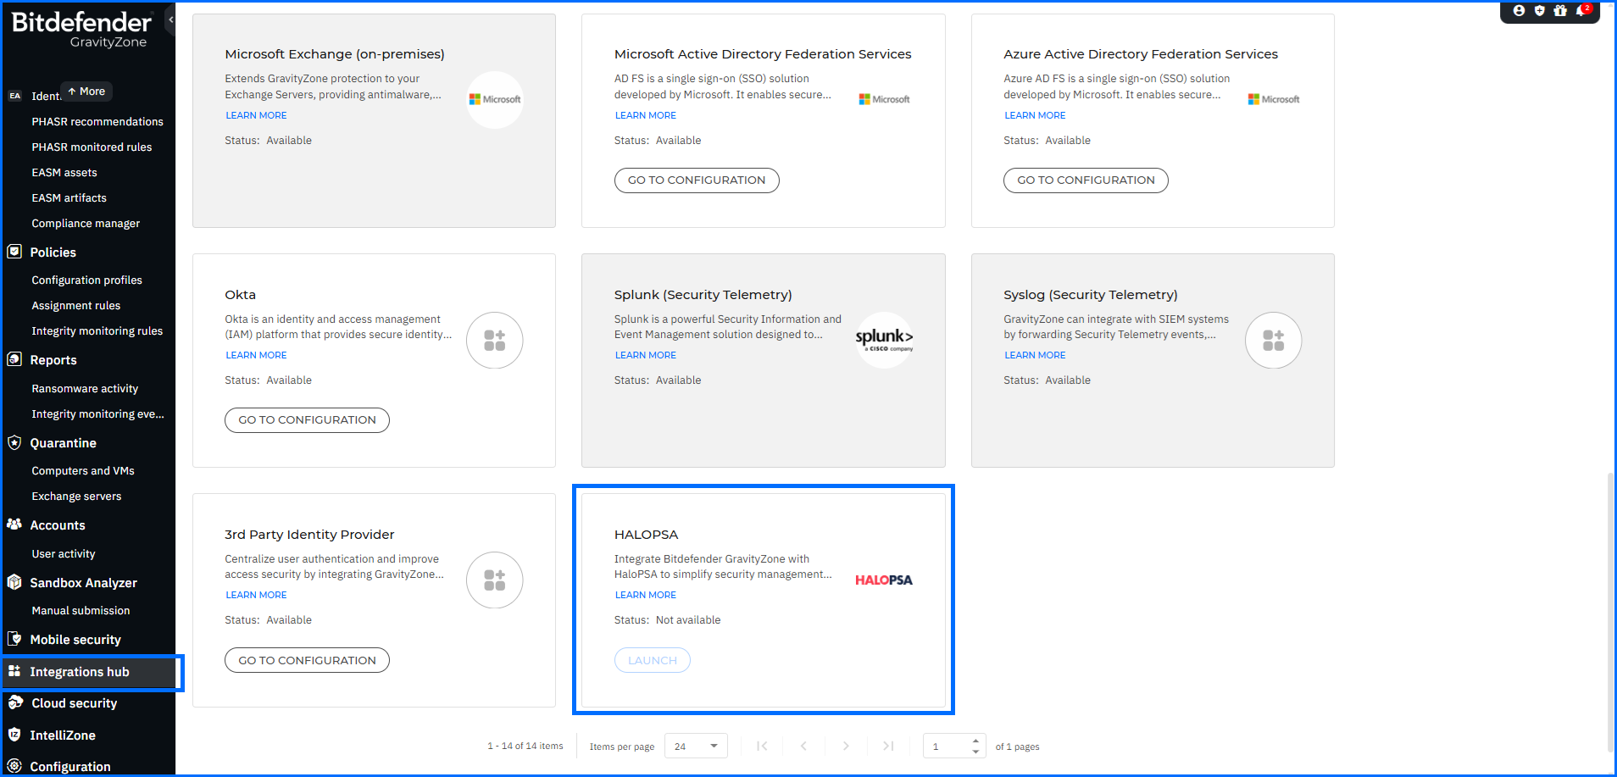
Task: Collapse the sidebar with the left chevron
Action: (x=170, y=19)
